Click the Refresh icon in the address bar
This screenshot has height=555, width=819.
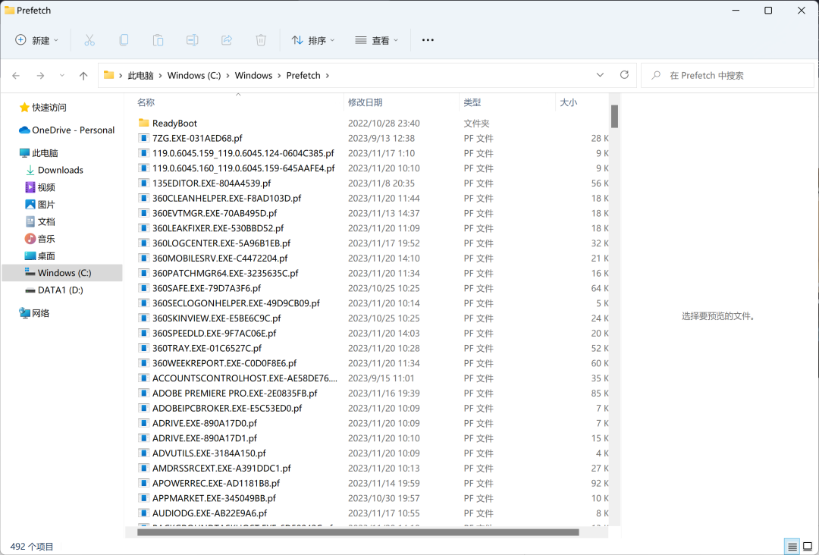(x=624, y=75)
